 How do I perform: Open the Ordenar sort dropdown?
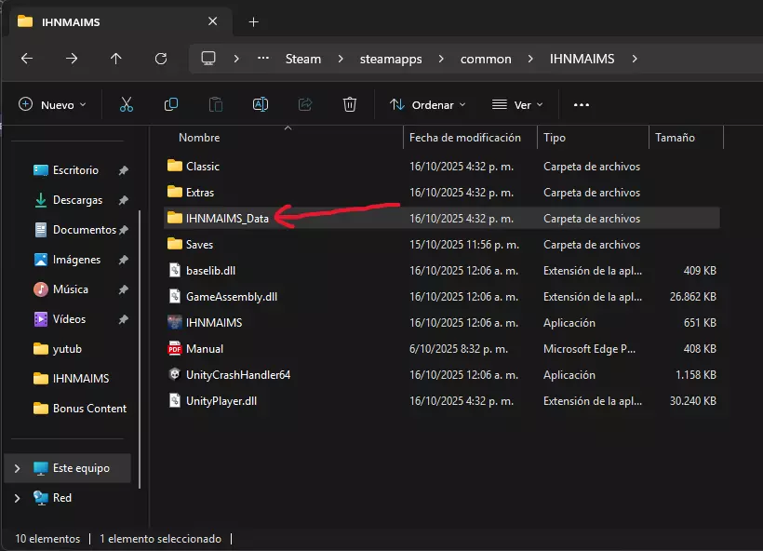click(428, 105)
